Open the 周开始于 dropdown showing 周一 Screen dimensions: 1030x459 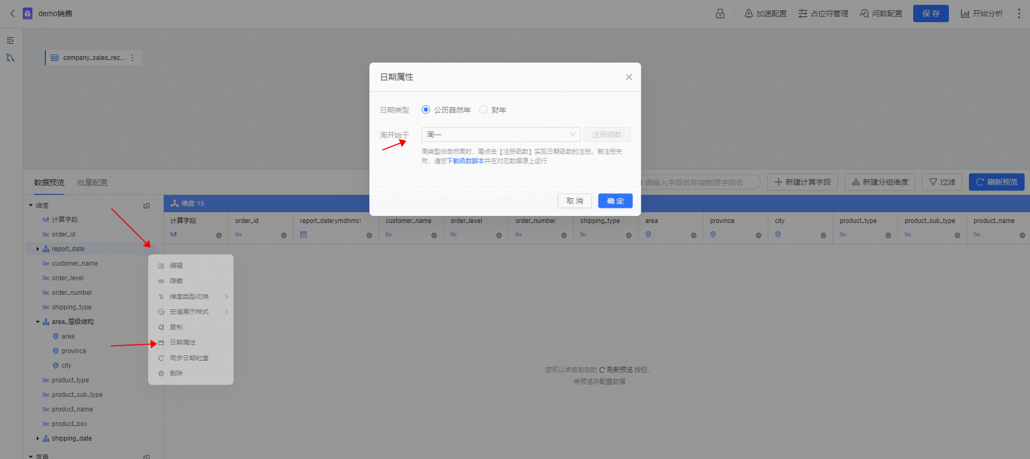point(501,134)
